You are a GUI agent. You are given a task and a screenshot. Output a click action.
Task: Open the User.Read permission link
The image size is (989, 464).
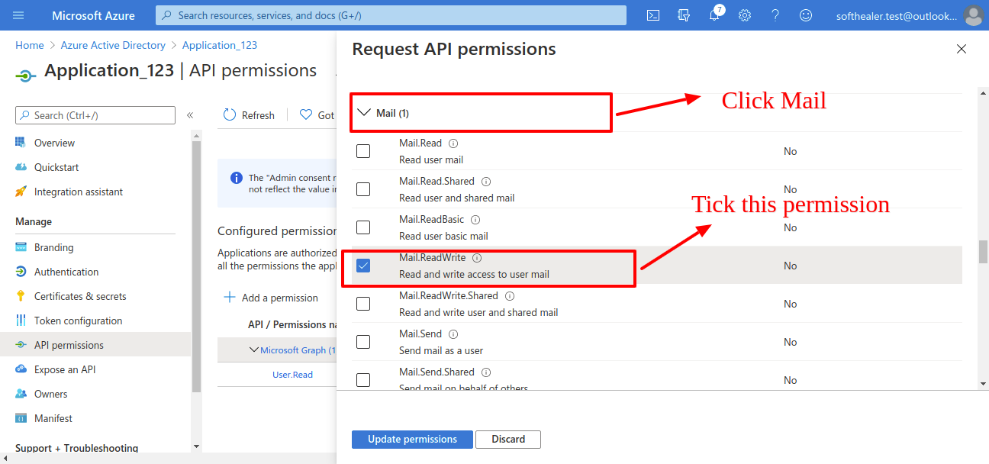pyautogui.click(x=292, y=375)
